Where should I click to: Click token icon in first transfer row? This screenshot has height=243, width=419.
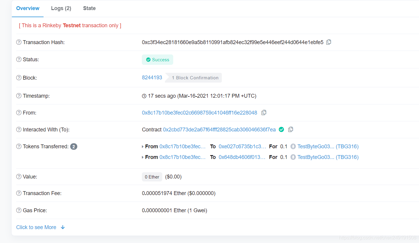[x=293, y=146]
